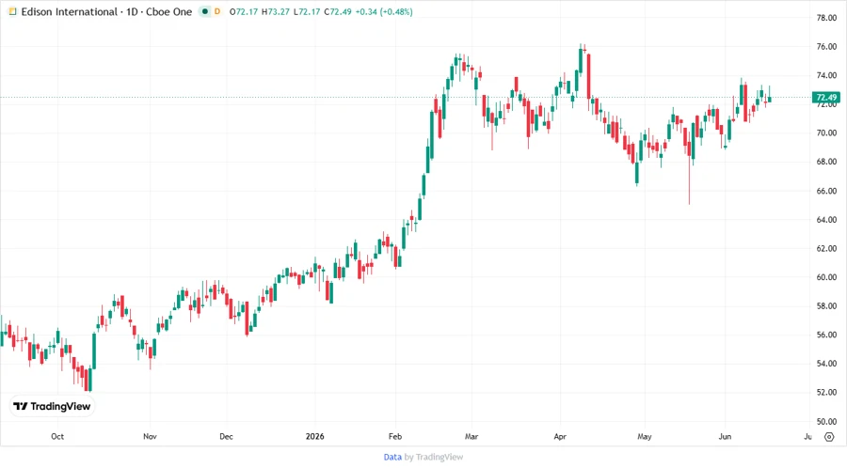Click the 50.00 price axis label

pyautogui.click(x=826, y=422)
